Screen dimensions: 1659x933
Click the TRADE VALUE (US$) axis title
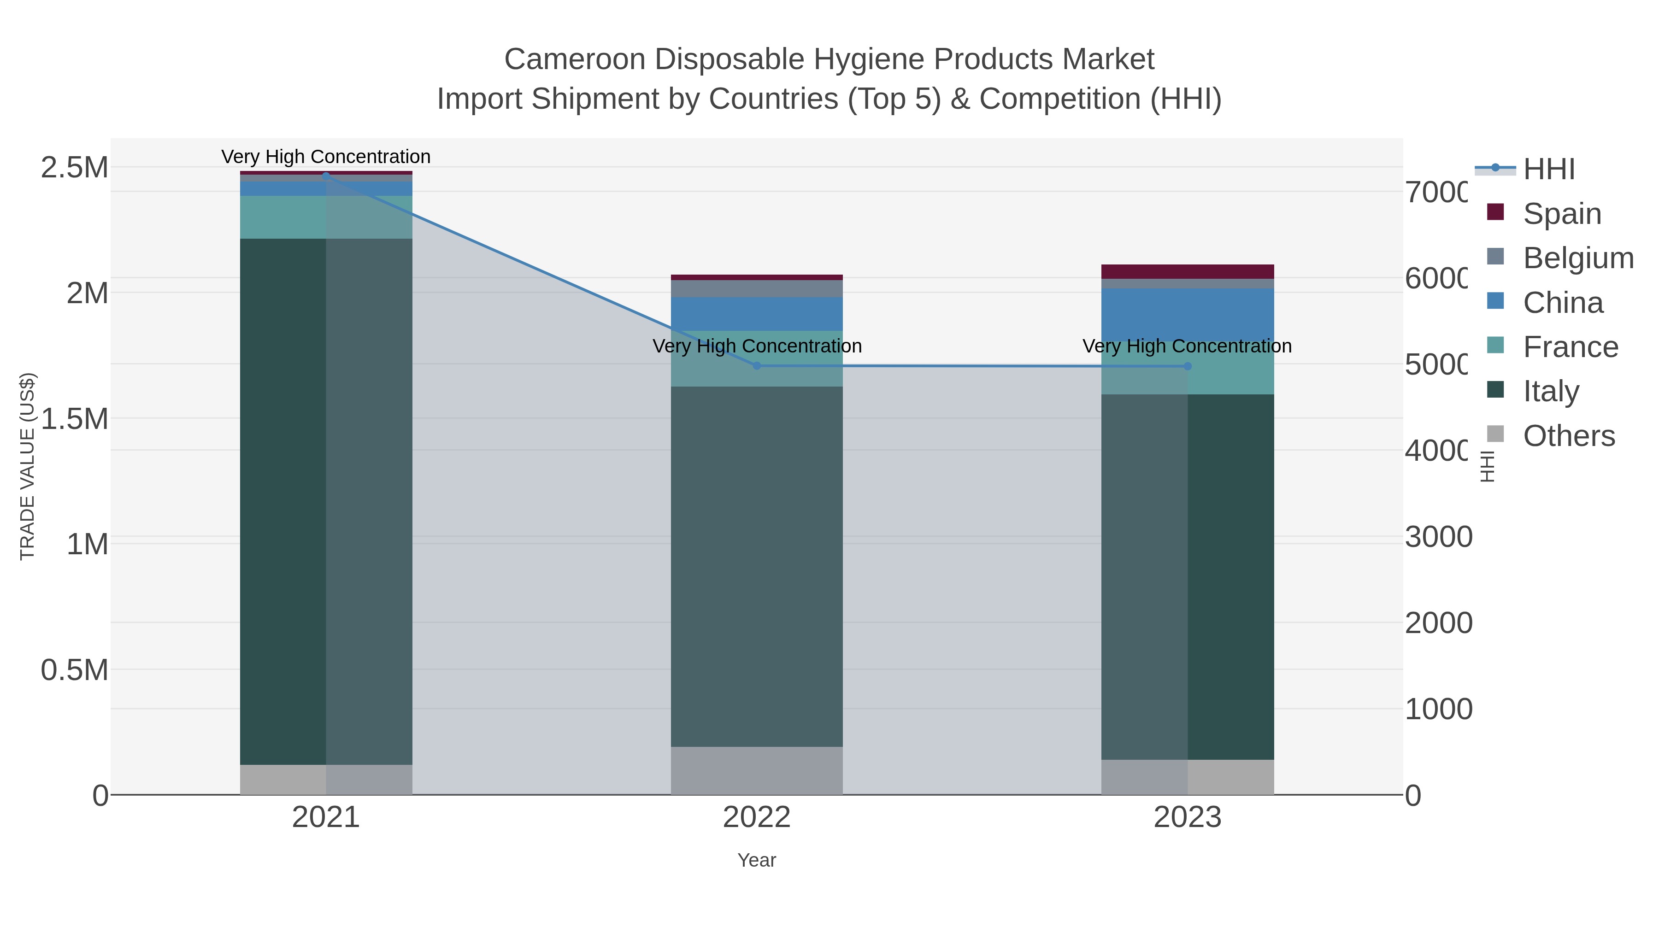tap(28, 466)
